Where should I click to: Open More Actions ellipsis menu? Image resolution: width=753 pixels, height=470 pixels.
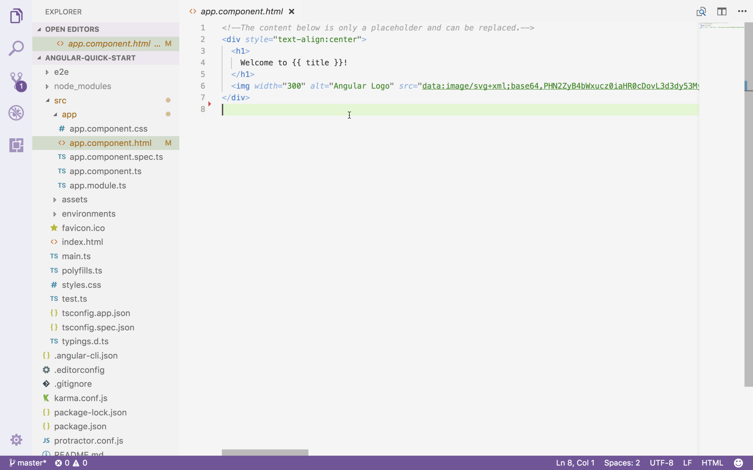click(x=742, y=11)
